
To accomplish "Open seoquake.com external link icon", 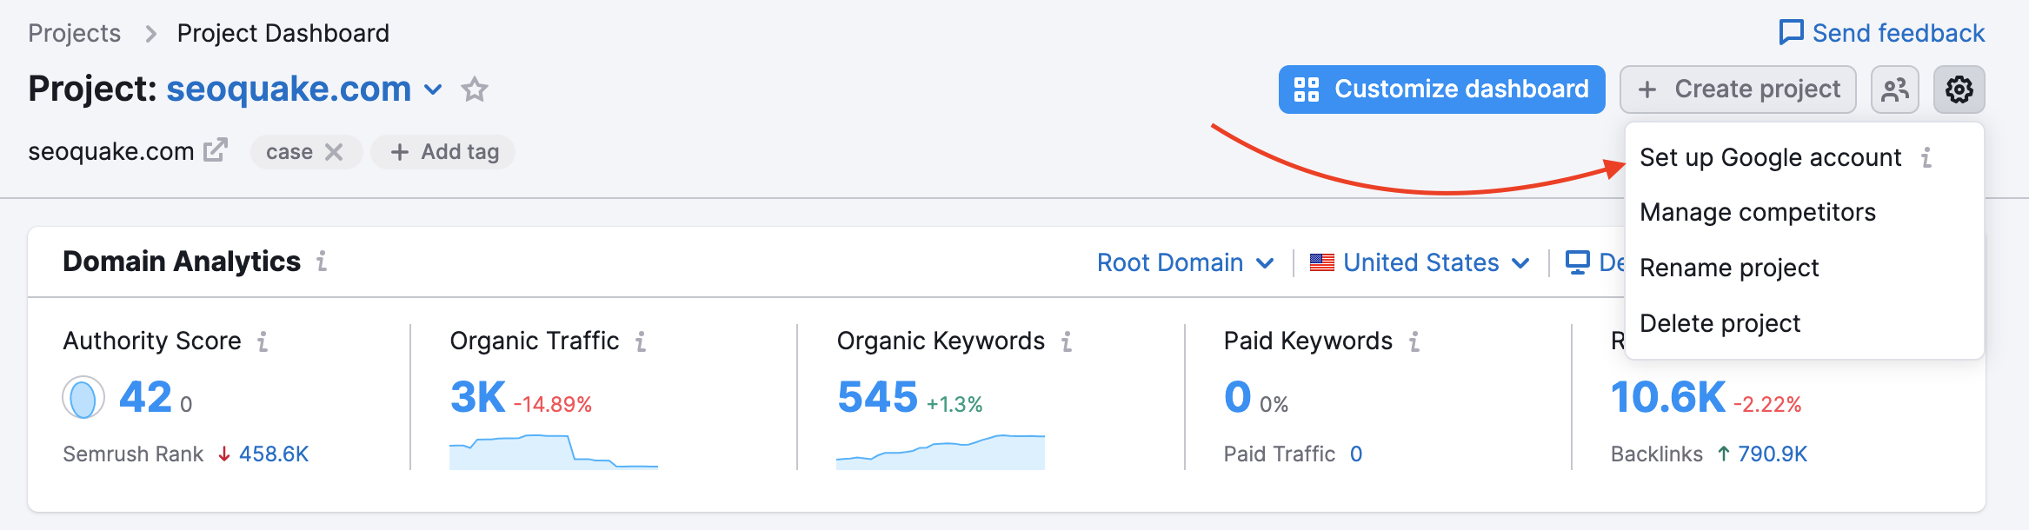I will coord(216,150).
